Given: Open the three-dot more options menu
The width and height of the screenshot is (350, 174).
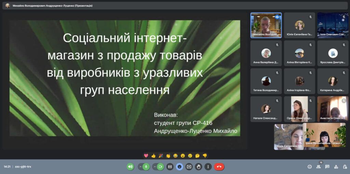Looking at the screenshot, I should click(208, 167).
